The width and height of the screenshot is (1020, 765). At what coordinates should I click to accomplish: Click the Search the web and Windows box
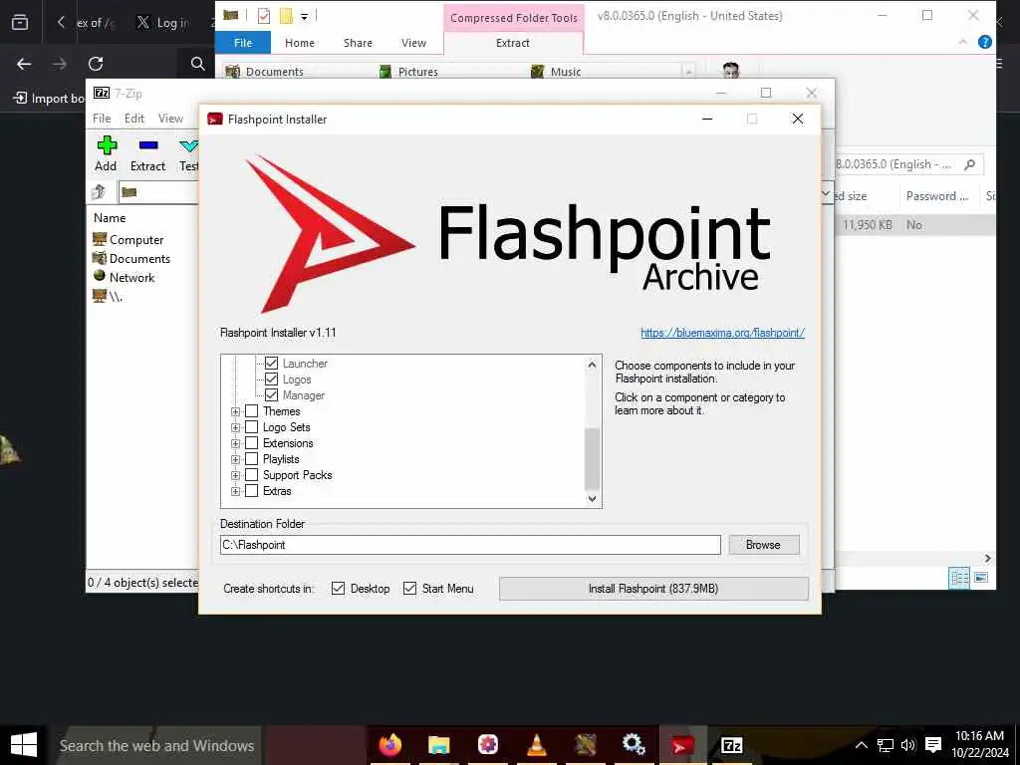156,745
